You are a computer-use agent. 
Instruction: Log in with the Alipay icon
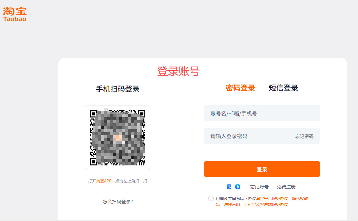click(x=229, y=187)
